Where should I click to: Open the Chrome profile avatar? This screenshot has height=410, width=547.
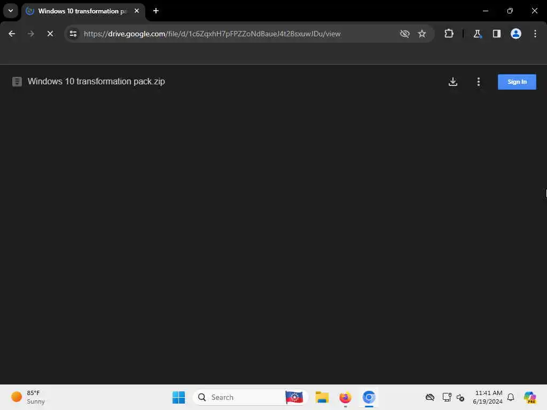coord(516,34)
